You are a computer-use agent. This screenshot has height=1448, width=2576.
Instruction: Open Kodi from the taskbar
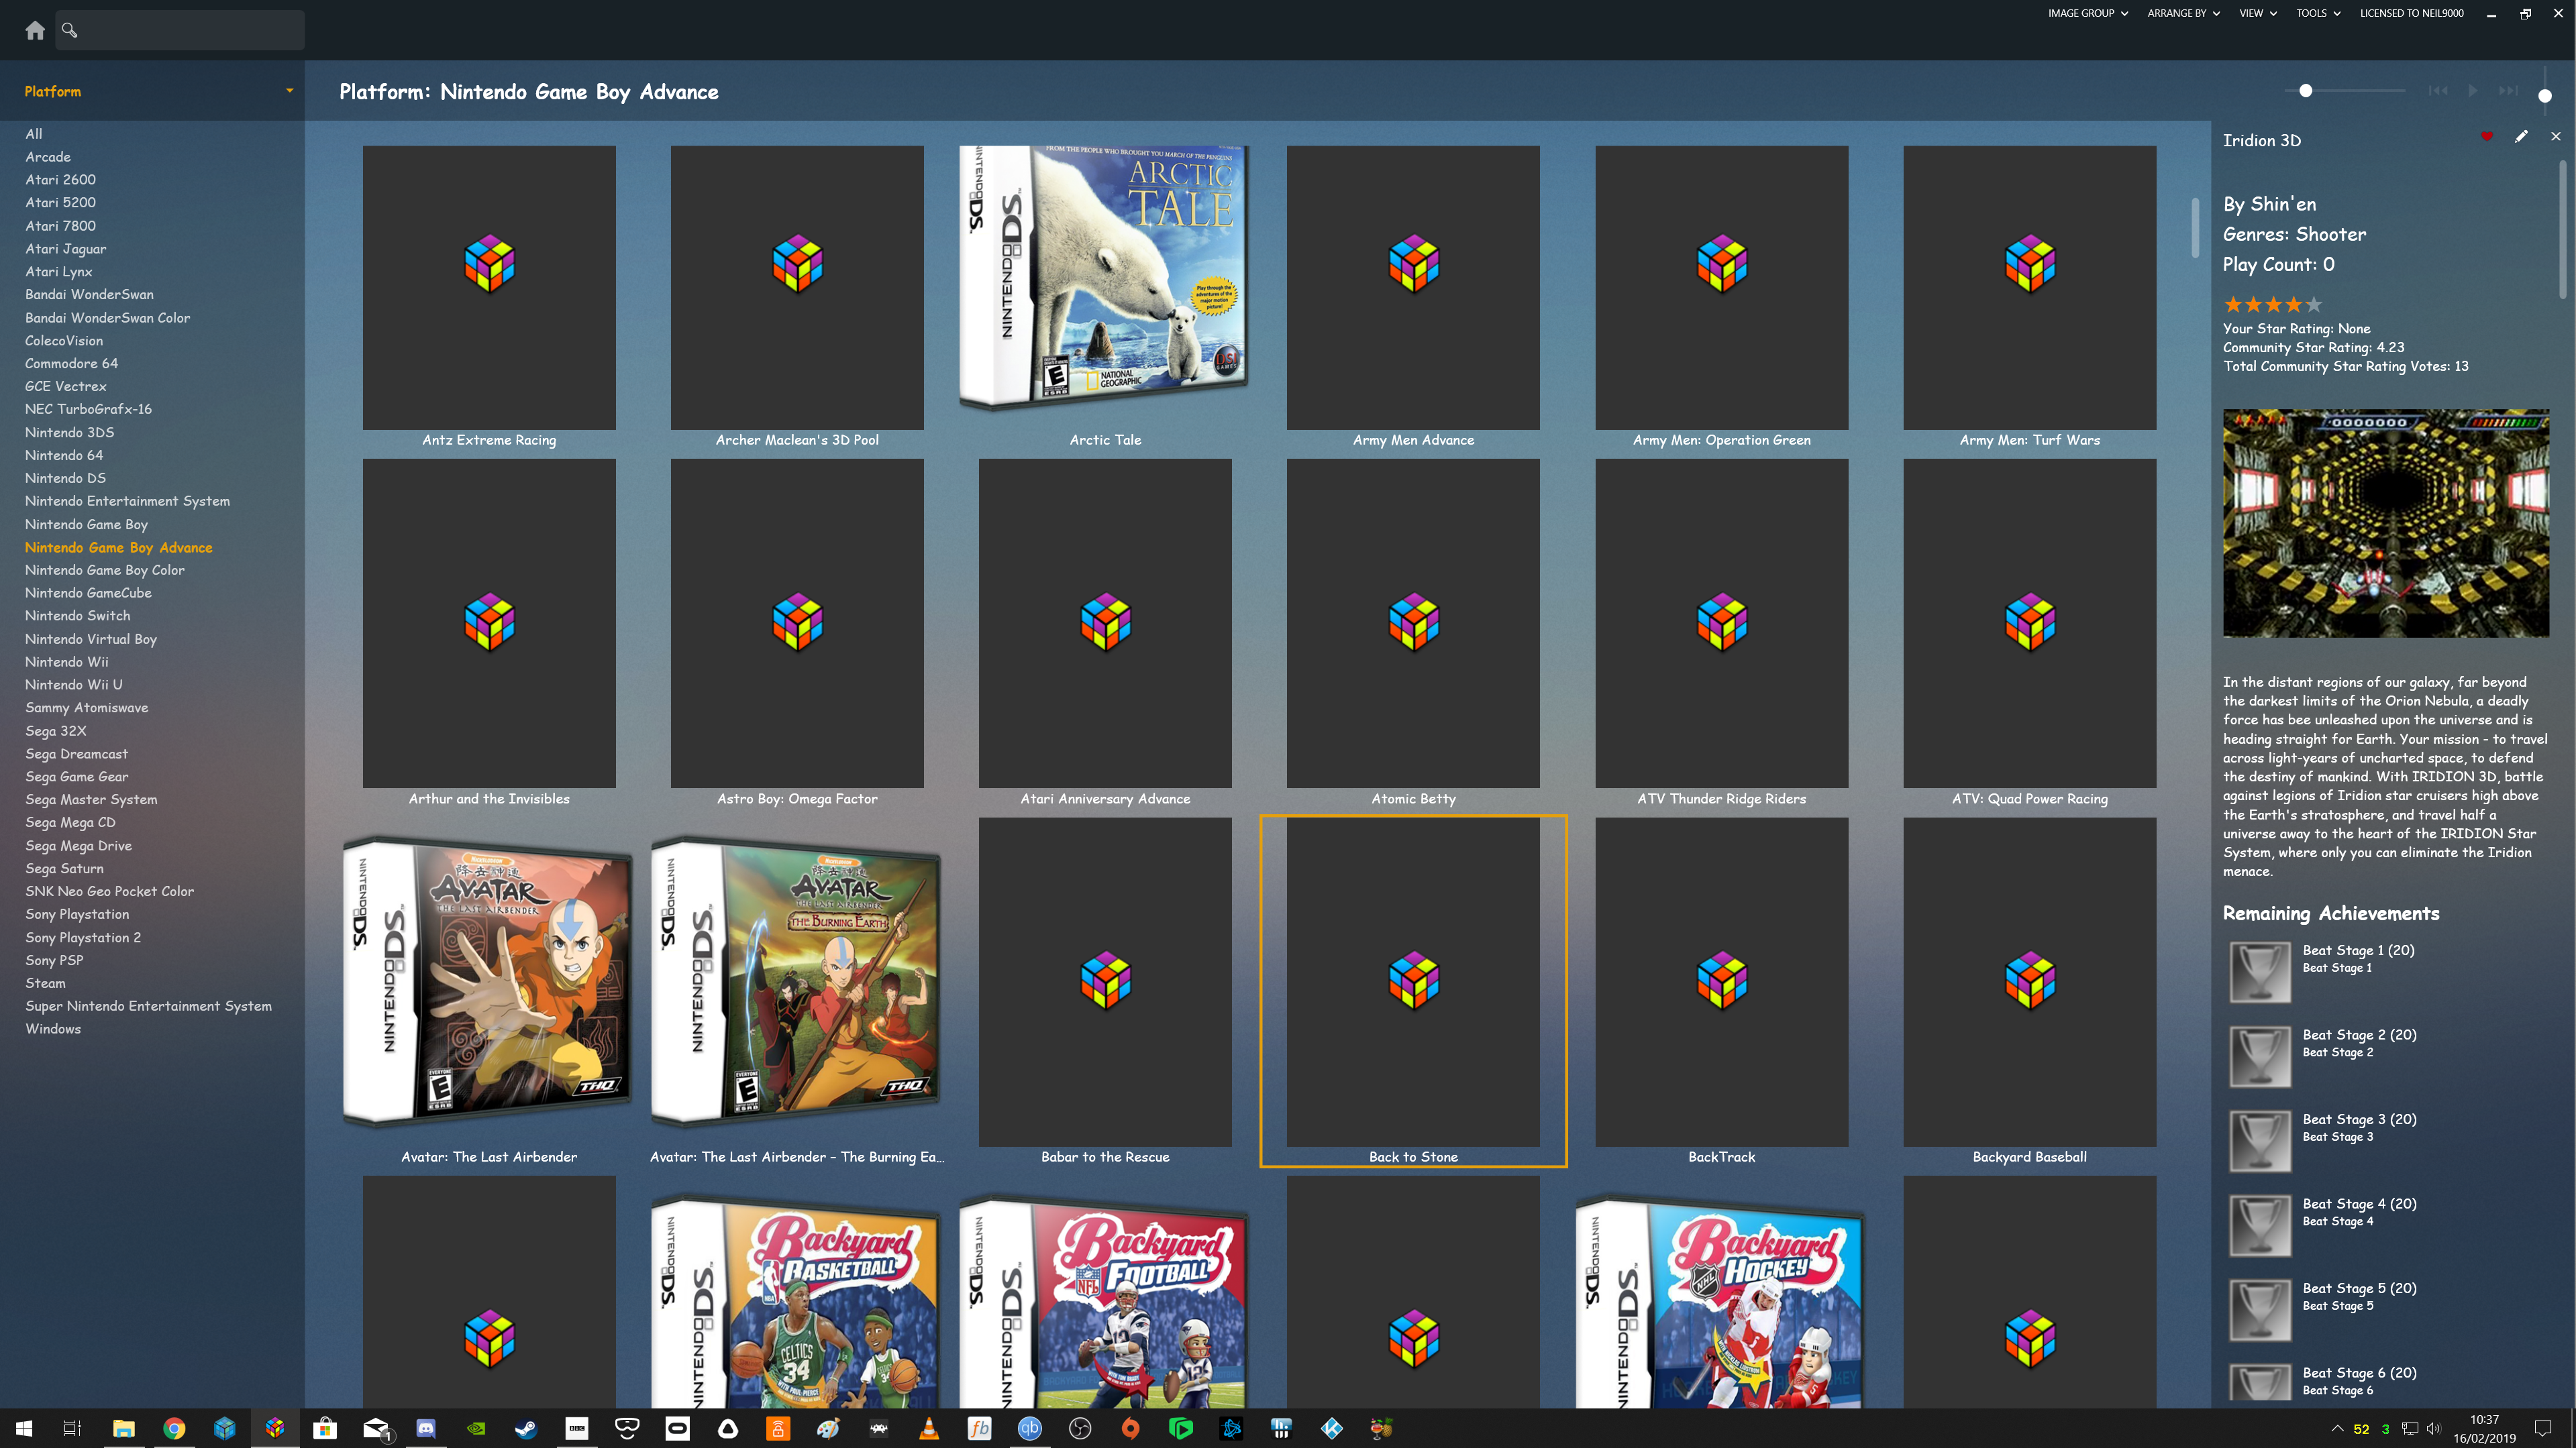[1332, 1428]
